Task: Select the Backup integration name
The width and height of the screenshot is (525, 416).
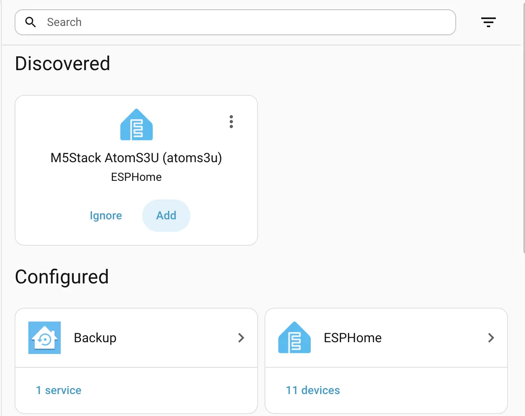Action: [x=95, y=338]
